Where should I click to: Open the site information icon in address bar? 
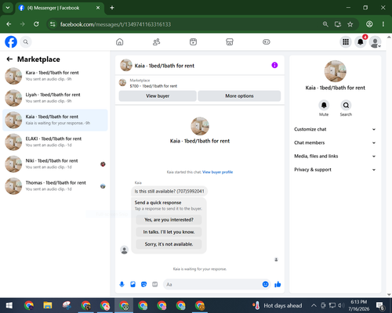click(53, 24)
